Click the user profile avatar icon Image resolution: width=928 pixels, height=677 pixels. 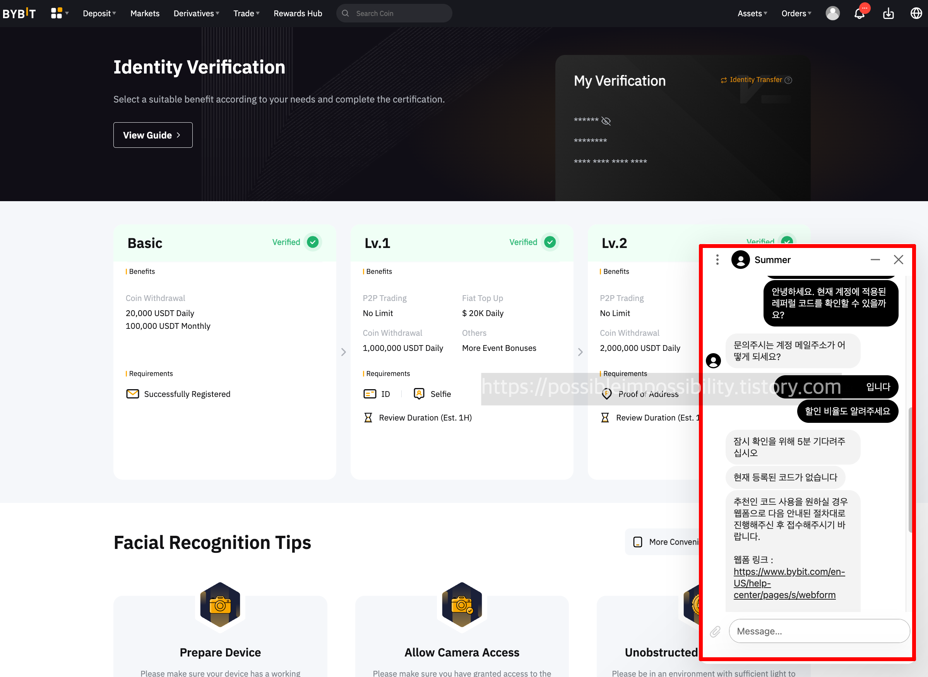[832, 14]
